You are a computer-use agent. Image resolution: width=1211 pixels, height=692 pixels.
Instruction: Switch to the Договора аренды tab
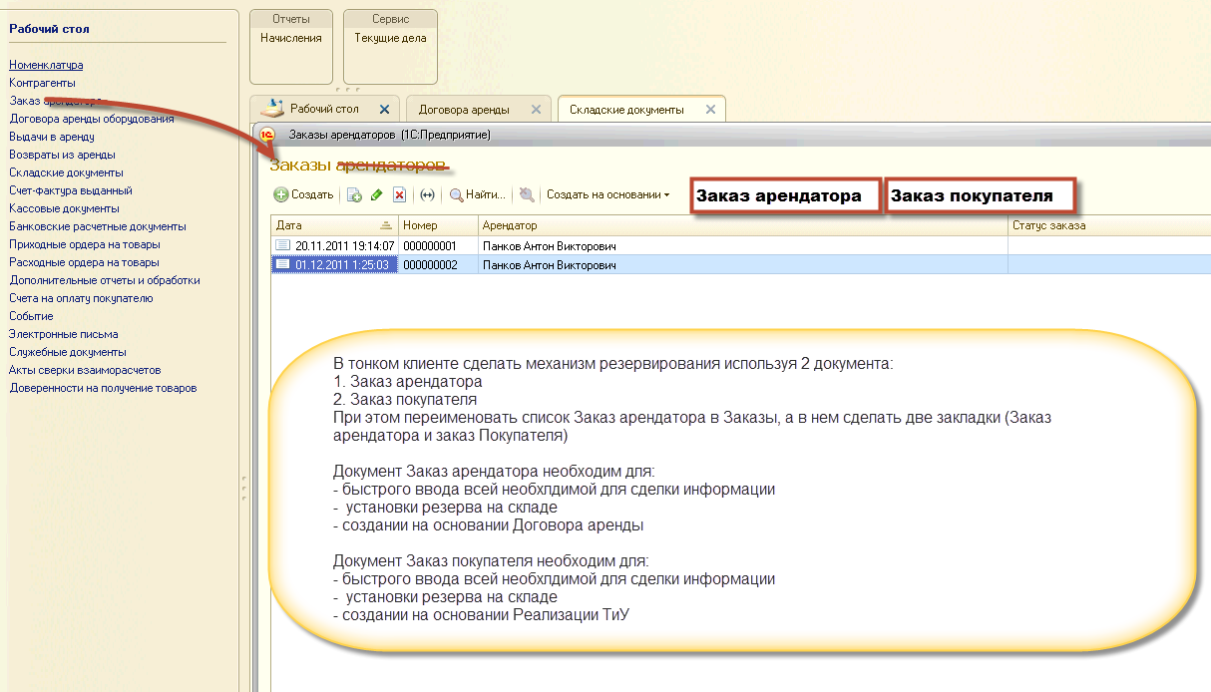[464, 110]
